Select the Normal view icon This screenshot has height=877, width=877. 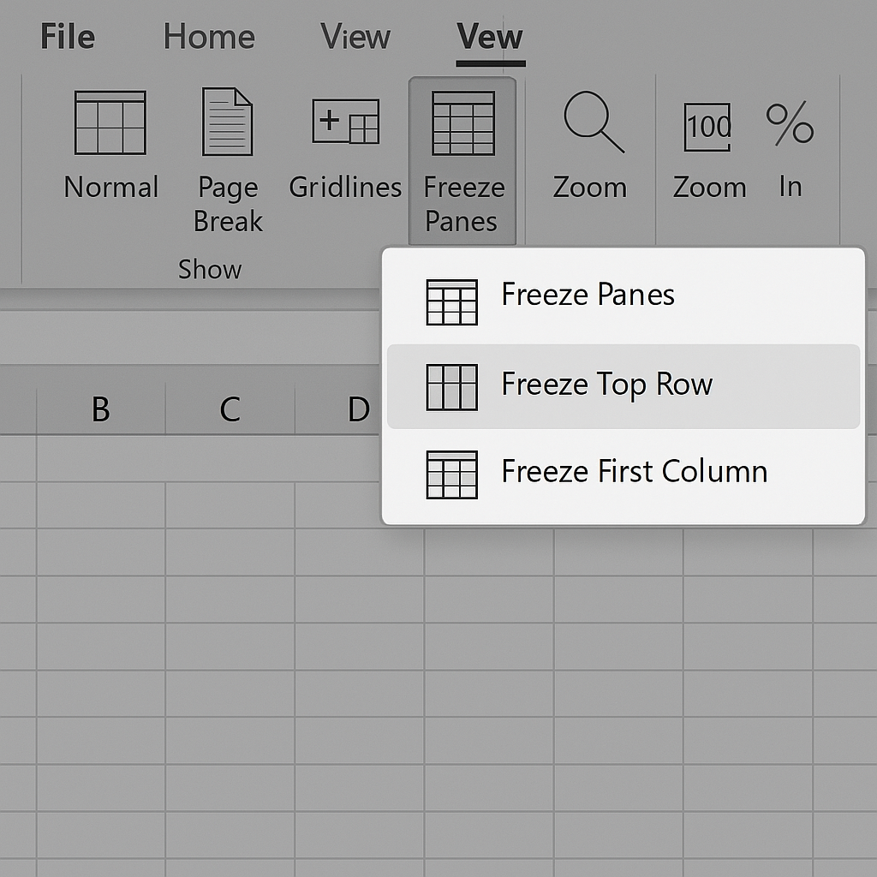tap(110, 122)
